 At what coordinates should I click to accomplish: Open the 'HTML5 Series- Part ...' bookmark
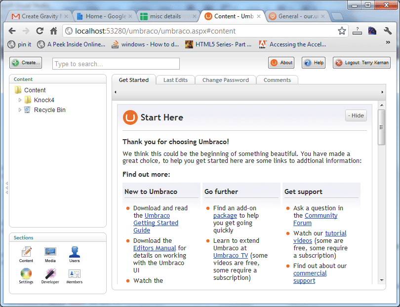(x=218, y=44)
